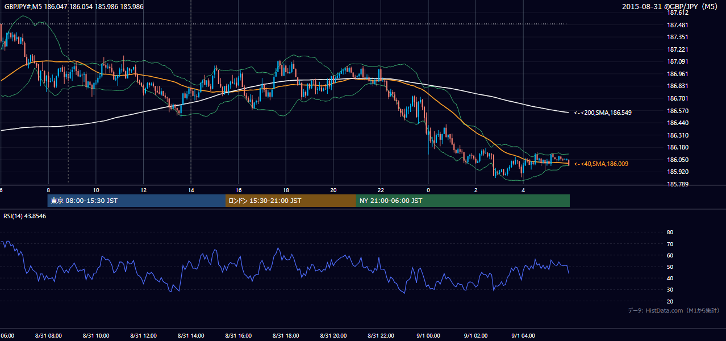
Task: Click hour tick 22 under the price chart
Action: pyautogui.click(x=381, y=190)
